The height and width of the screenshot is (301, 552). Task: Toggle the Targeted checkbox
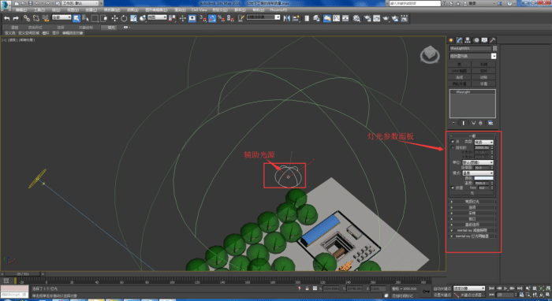pos(453,147)
